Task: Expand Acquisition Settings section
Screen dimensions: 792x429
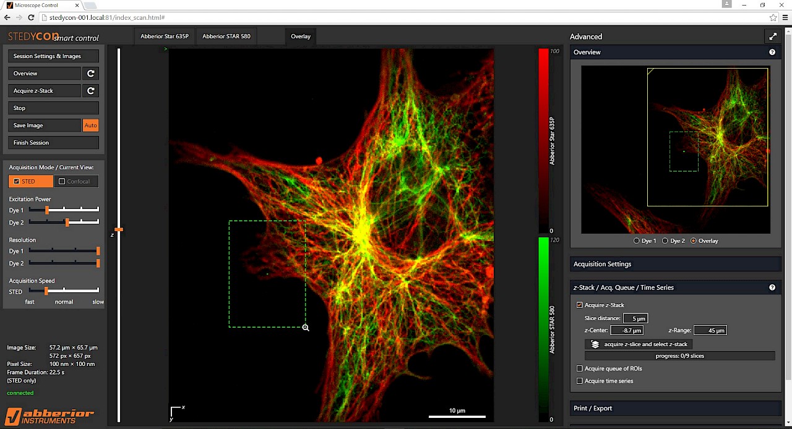Action: [x=676, y=265]
